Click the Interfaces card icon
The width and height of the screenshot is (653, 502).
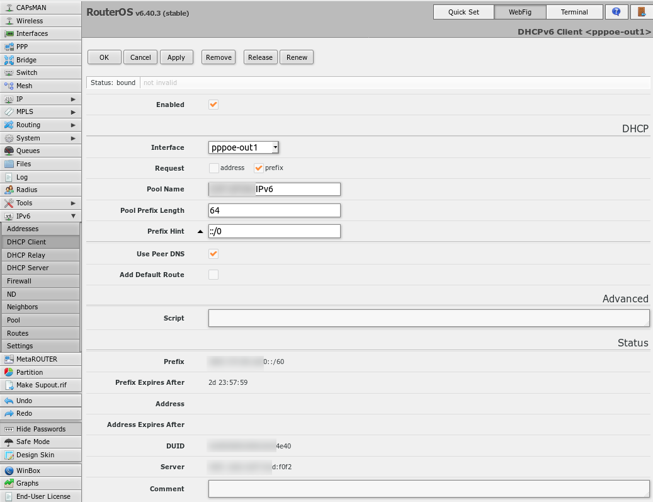pyautogui.click(x=9, y=34)
